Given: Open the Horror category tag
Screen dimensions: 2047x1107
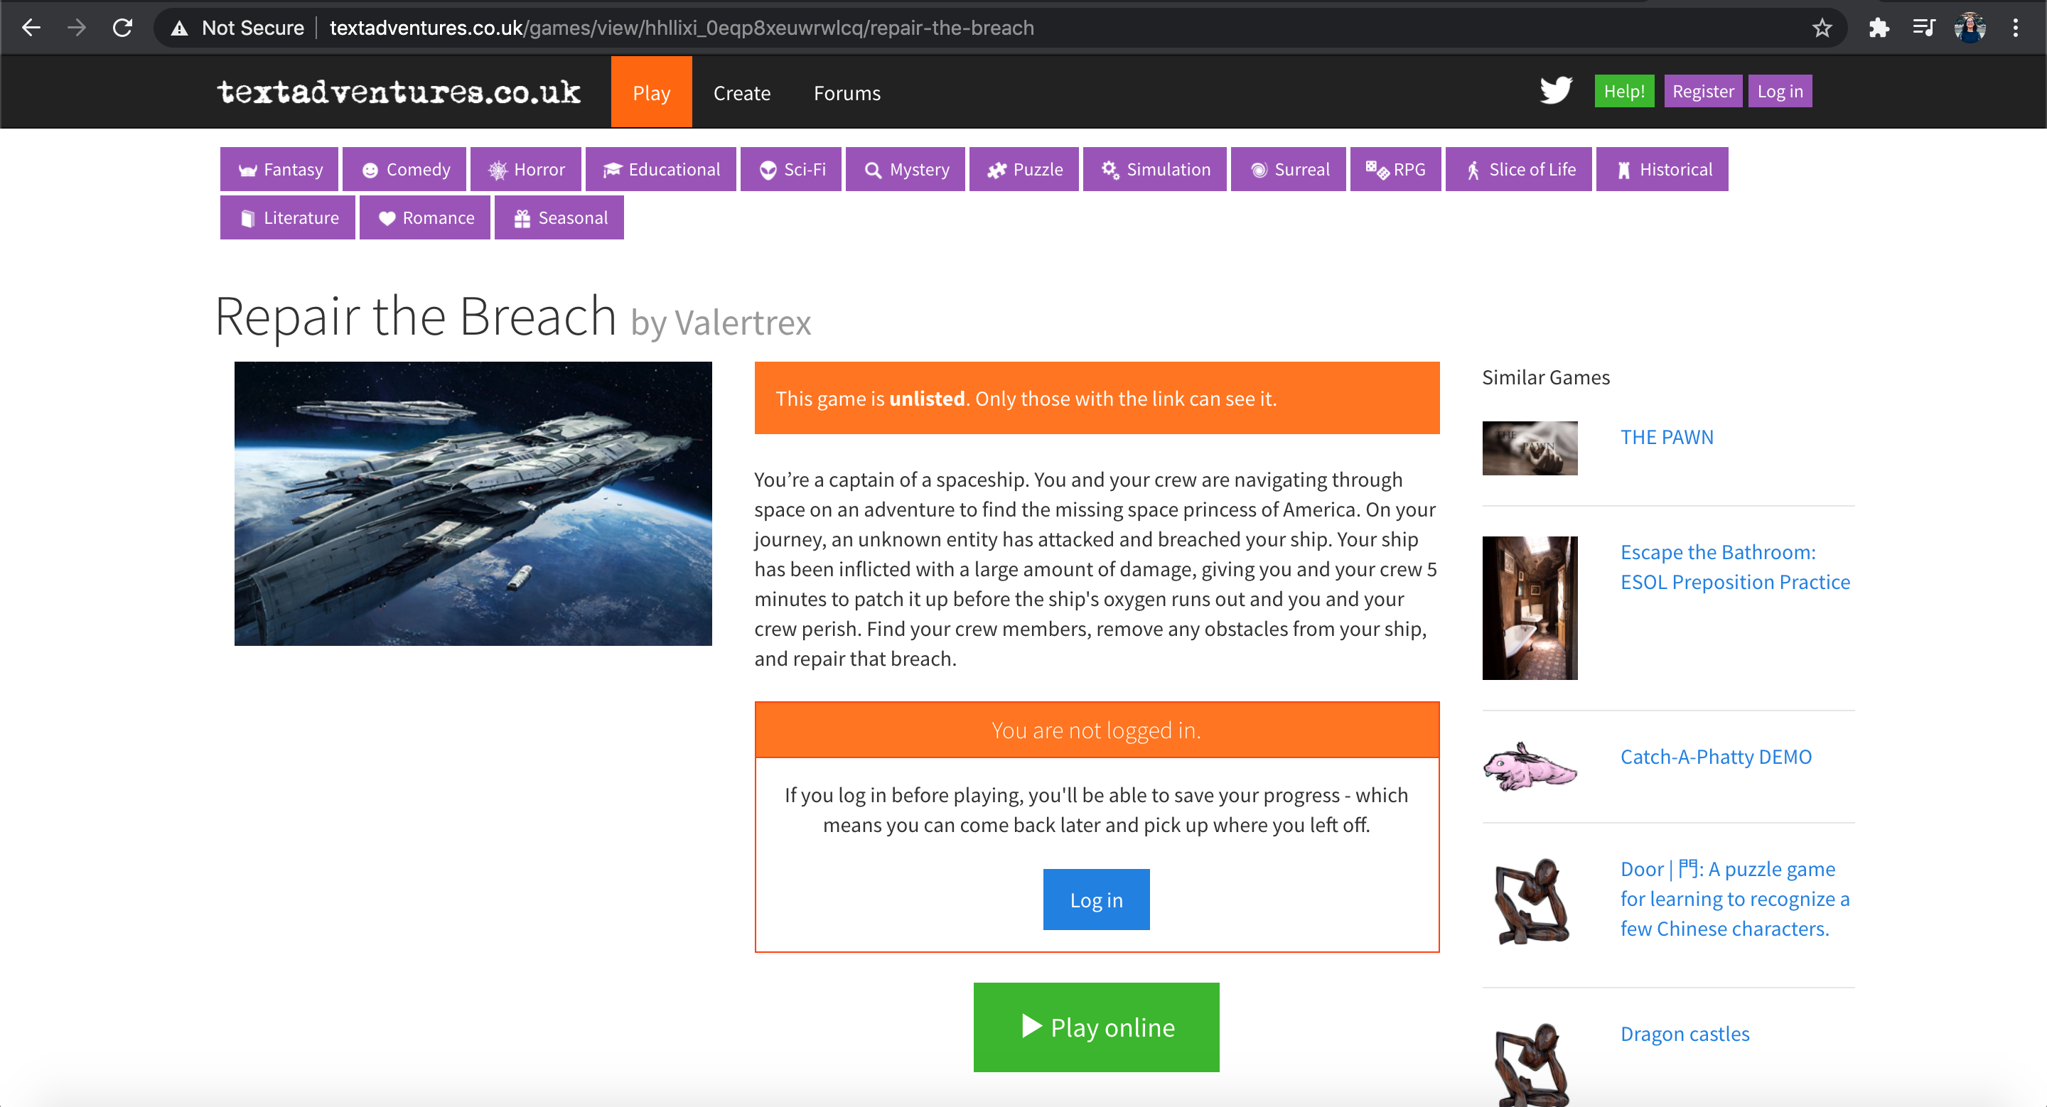Looking at the screenshot, I should [x=525, y=169].
